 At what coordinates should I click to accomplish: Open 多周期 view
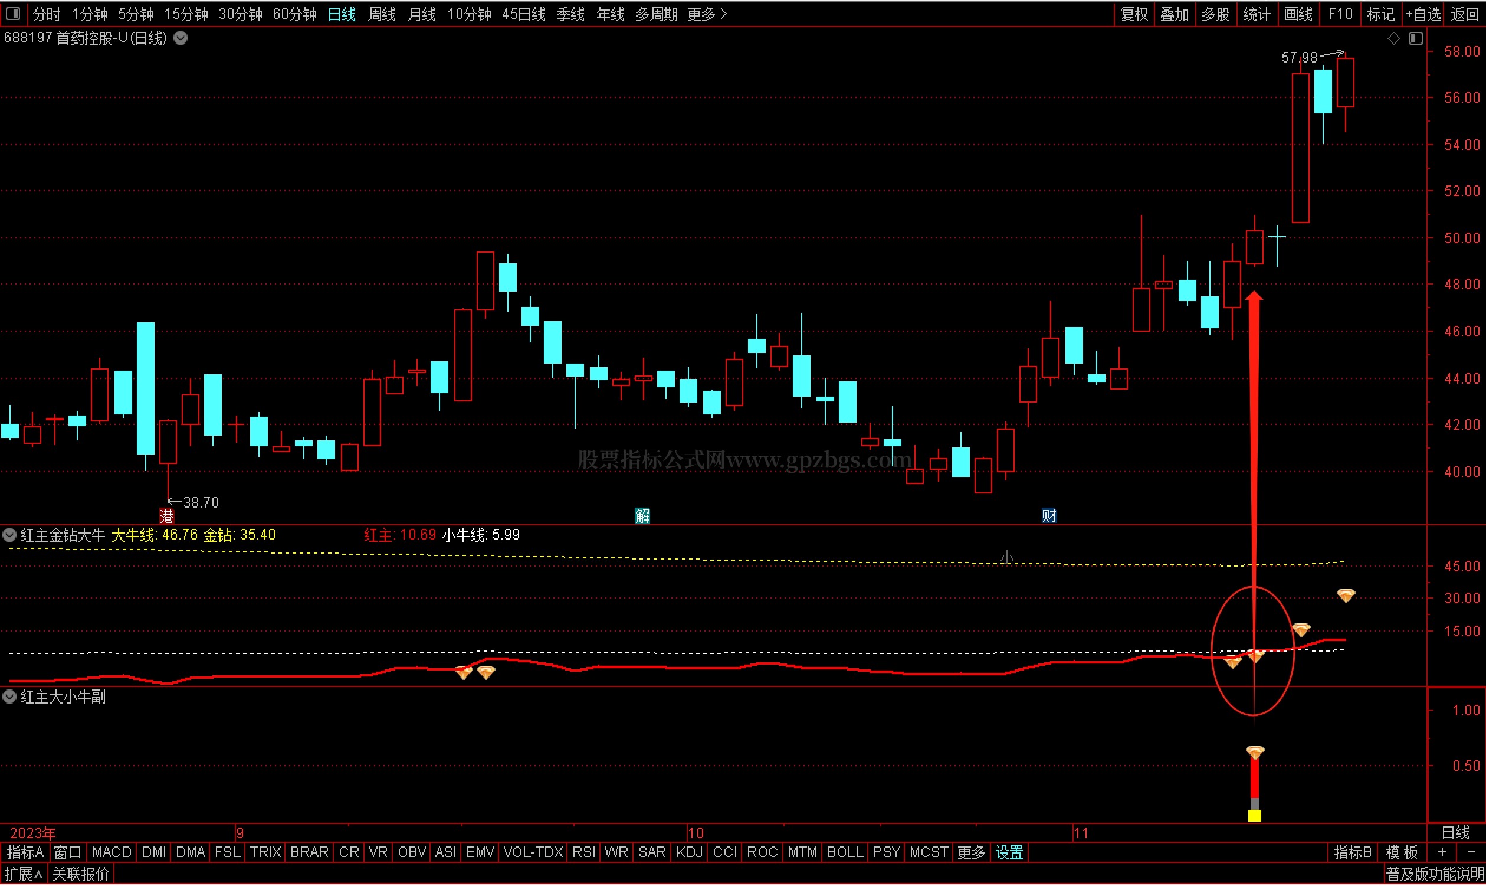click(657, 14)
